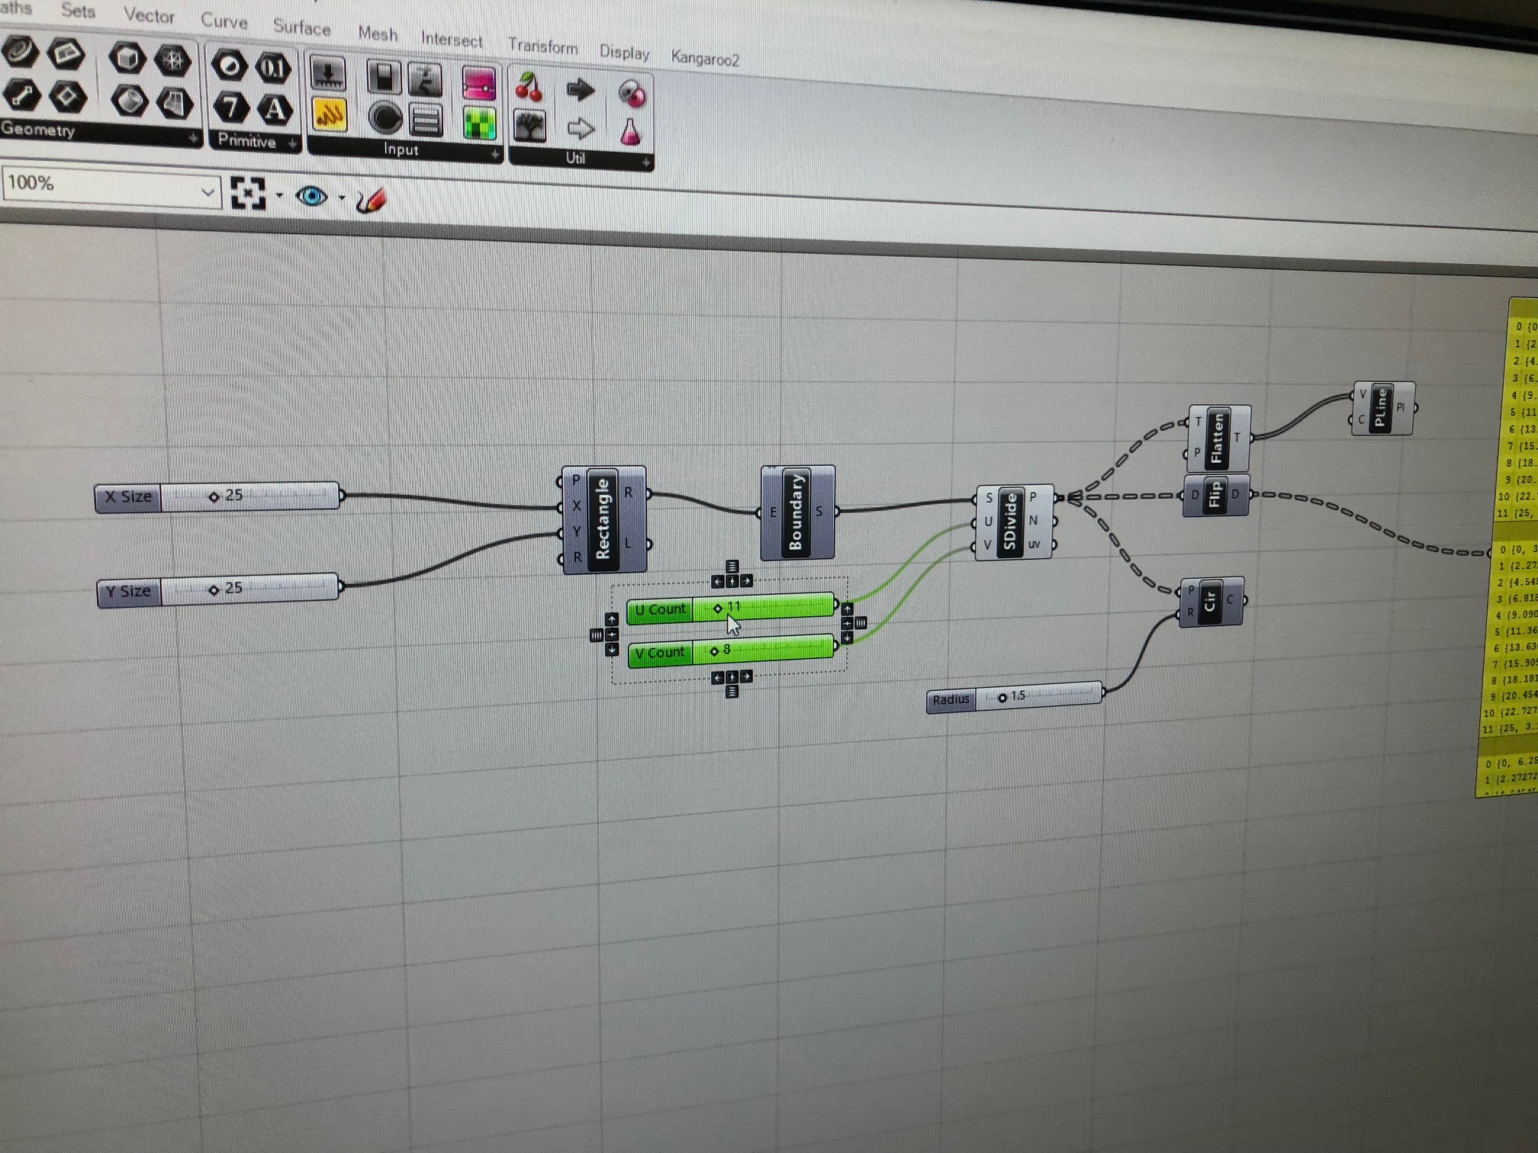The width and height of the screenshot is (1538, 1153).
Task: Select the Button input component icon
Action: click(385, 118)
